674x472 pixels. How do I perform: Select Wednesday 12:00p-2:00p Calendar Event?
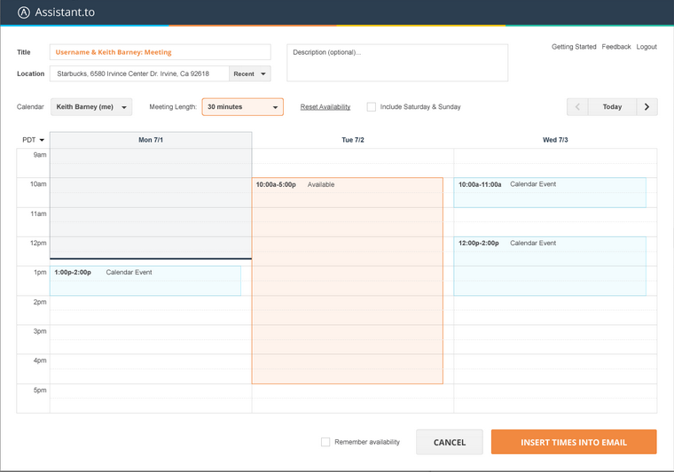(x=550, y=266)
